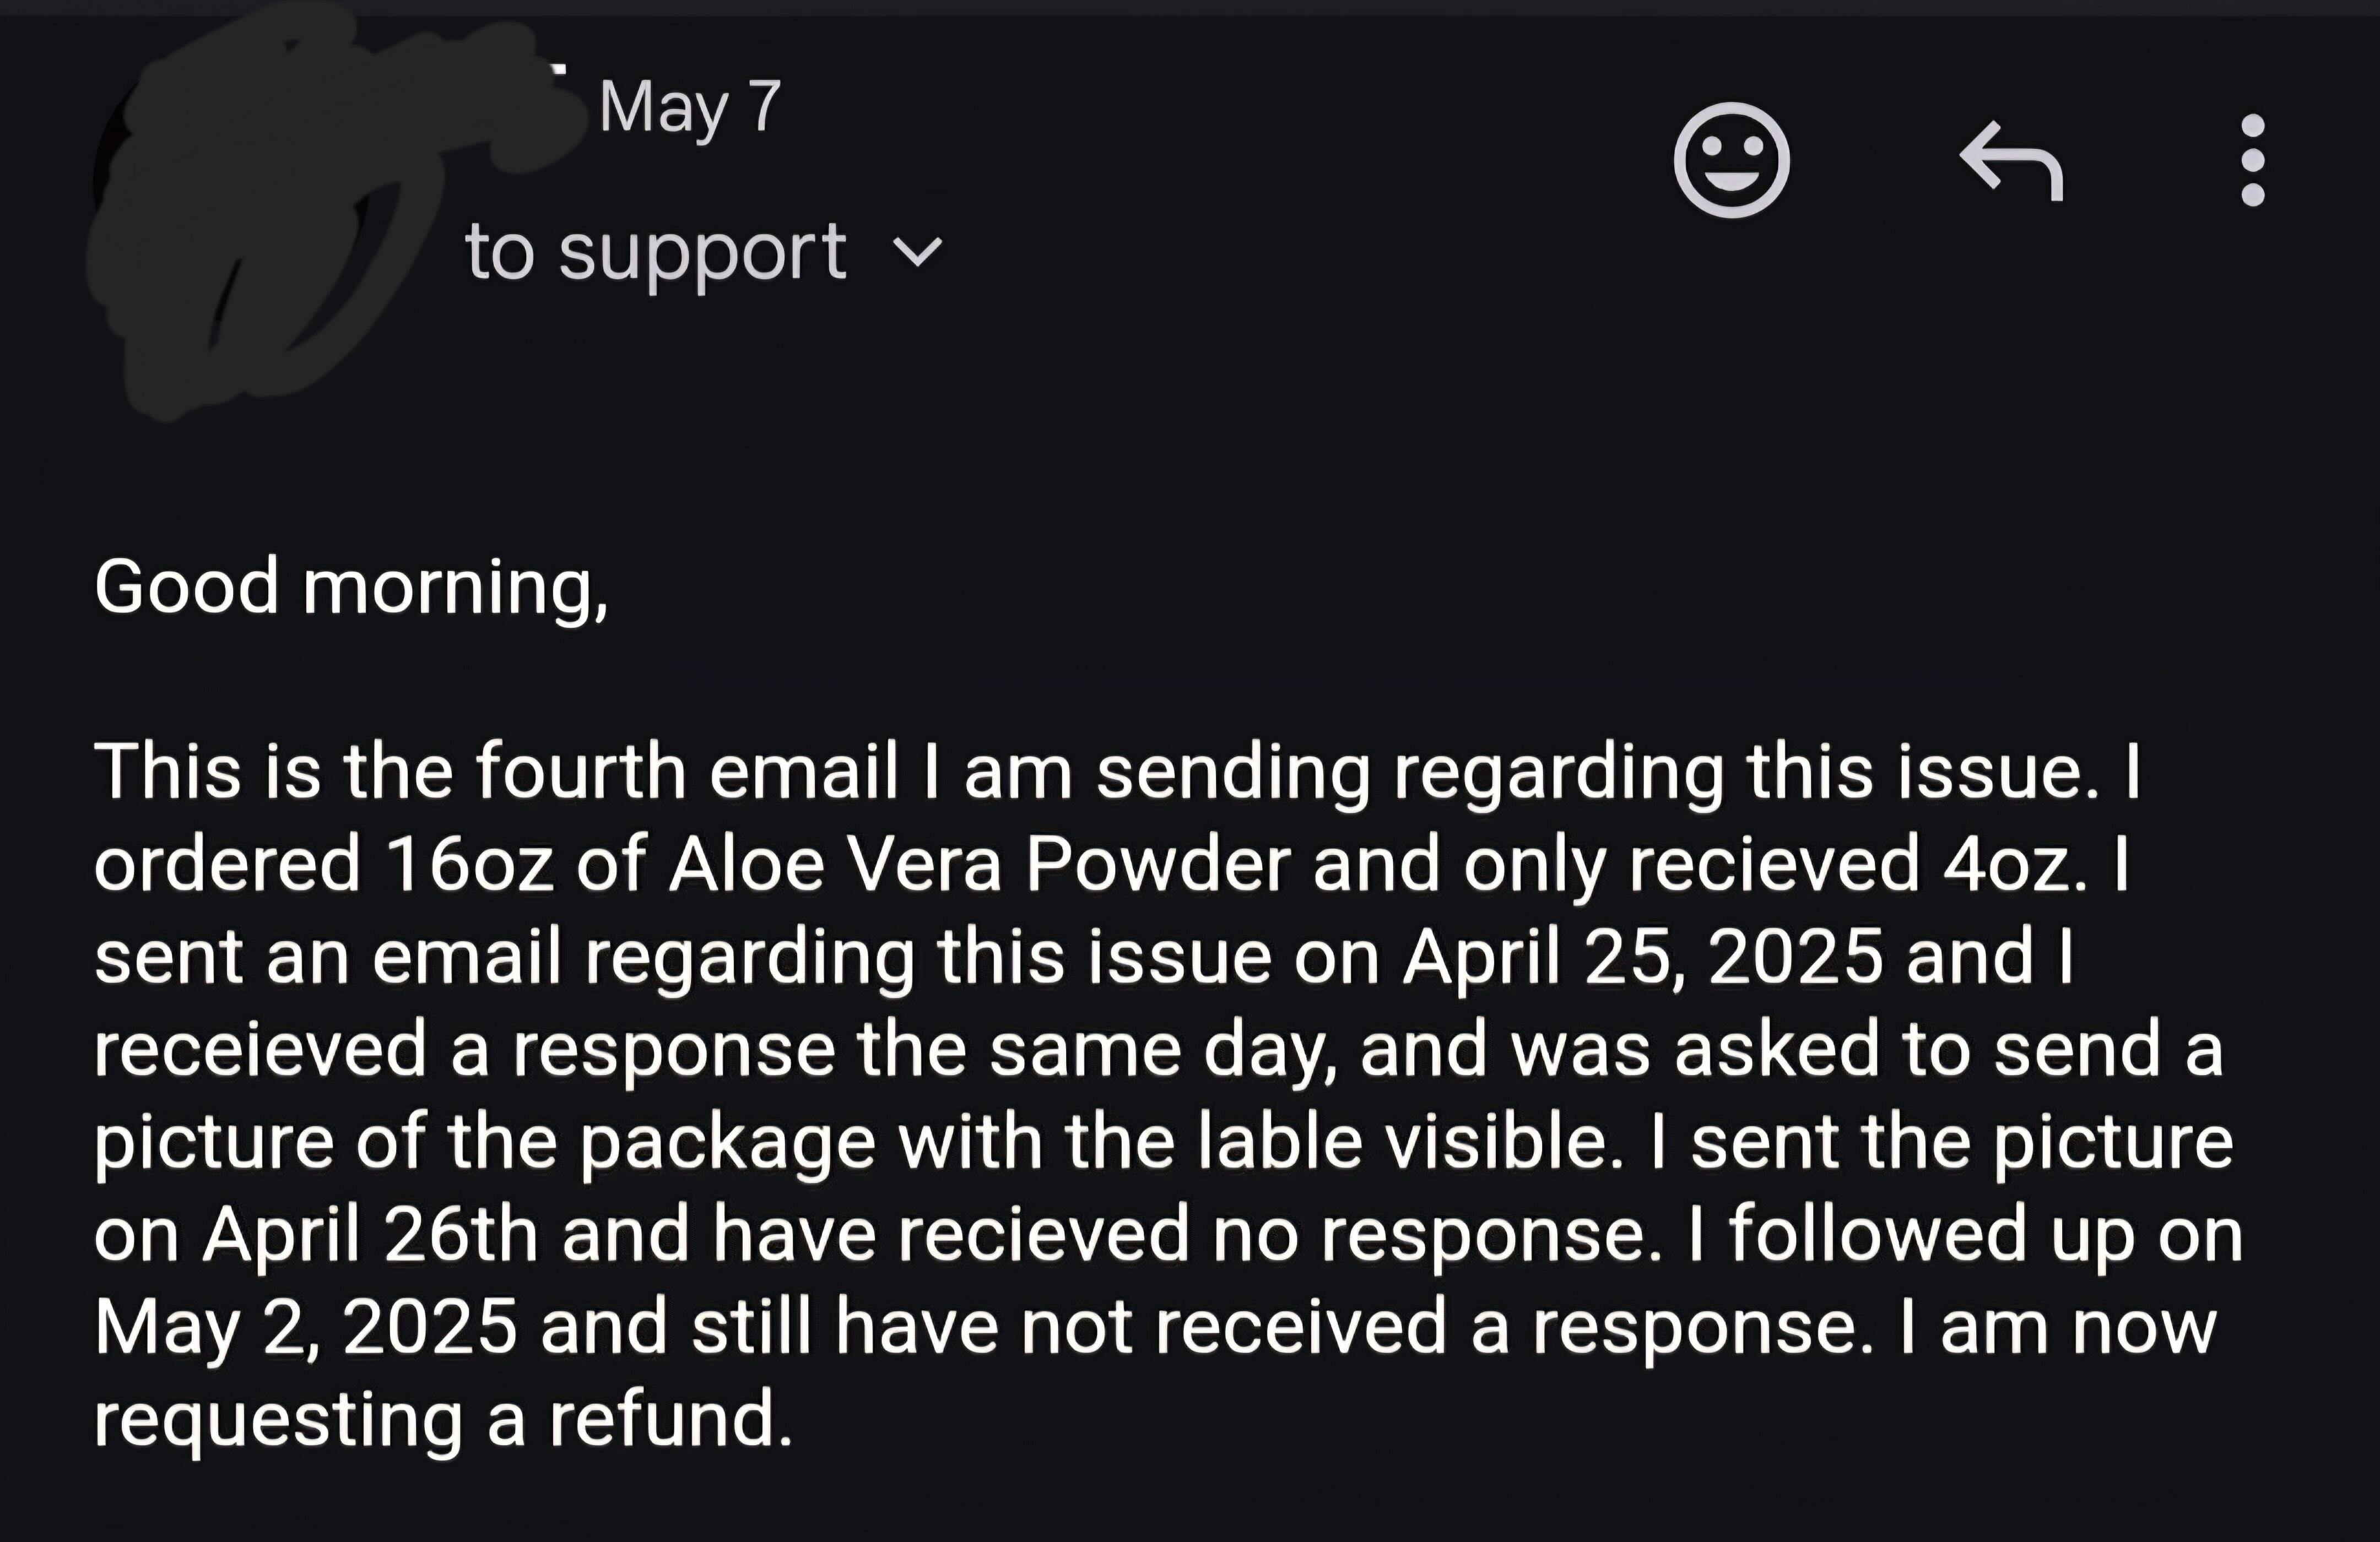This screenshot has height=1542, width=2380.
Task: Add an emoji reaction to the email
Action: pyautogui.click(x=1732, y=160)
